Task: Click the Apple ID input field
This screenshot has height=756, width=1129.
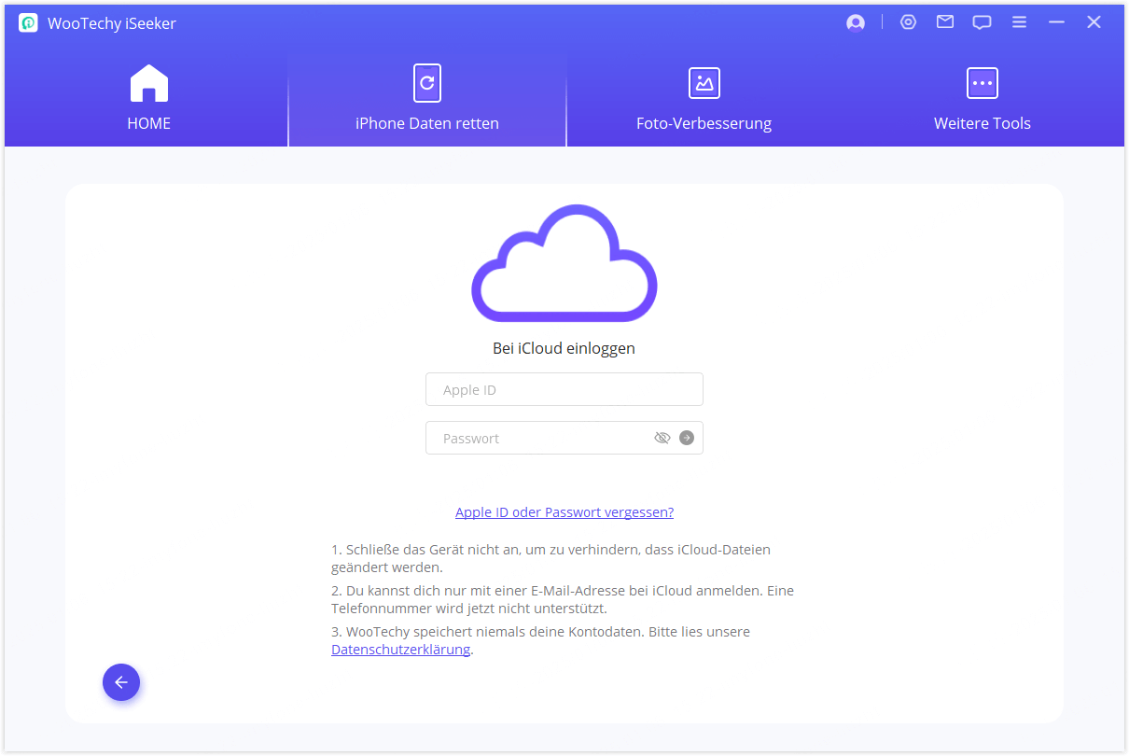Action: tap(564, 389)
